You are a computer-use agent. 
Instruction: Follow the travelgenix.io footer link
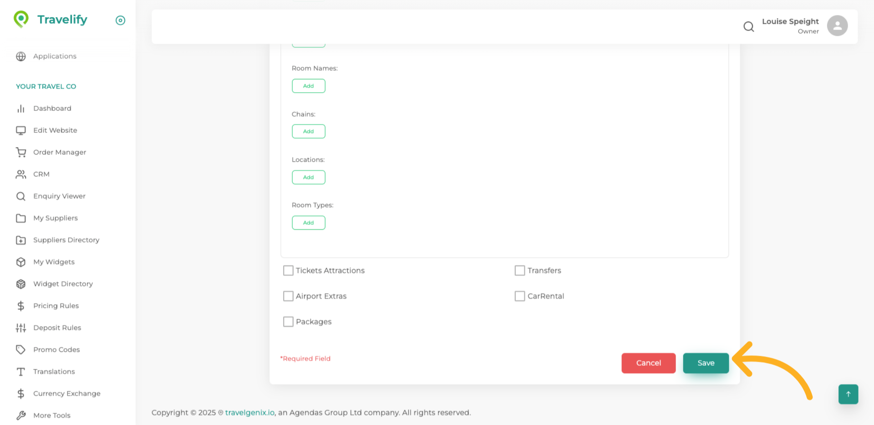click(x=249, y=413)
